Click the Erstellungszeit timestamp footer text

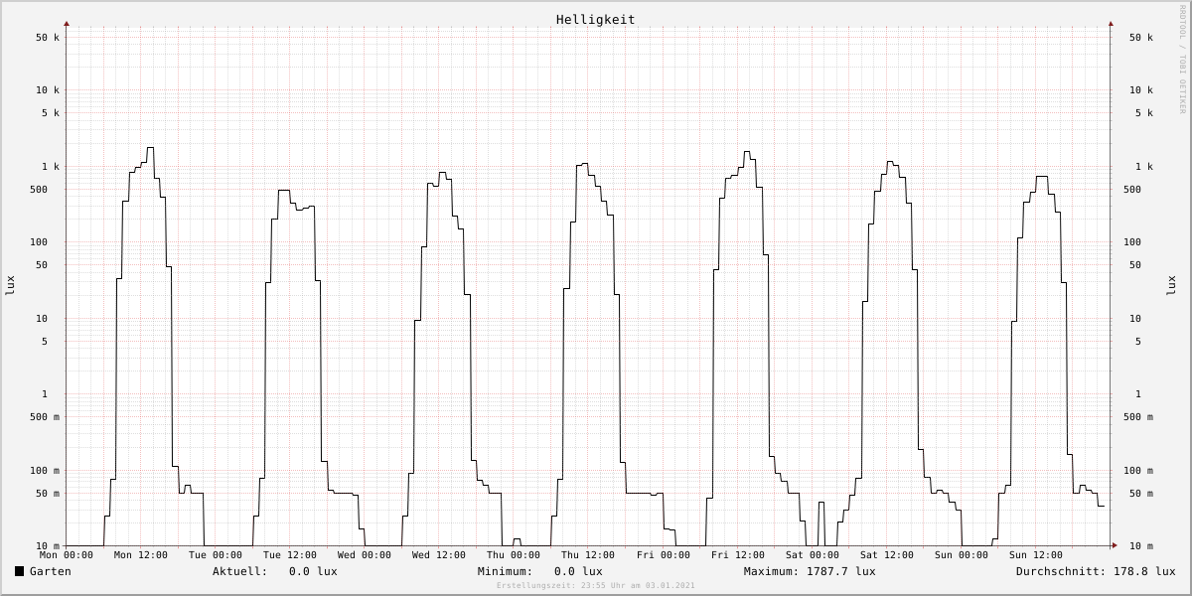click(x=596, y=586)
